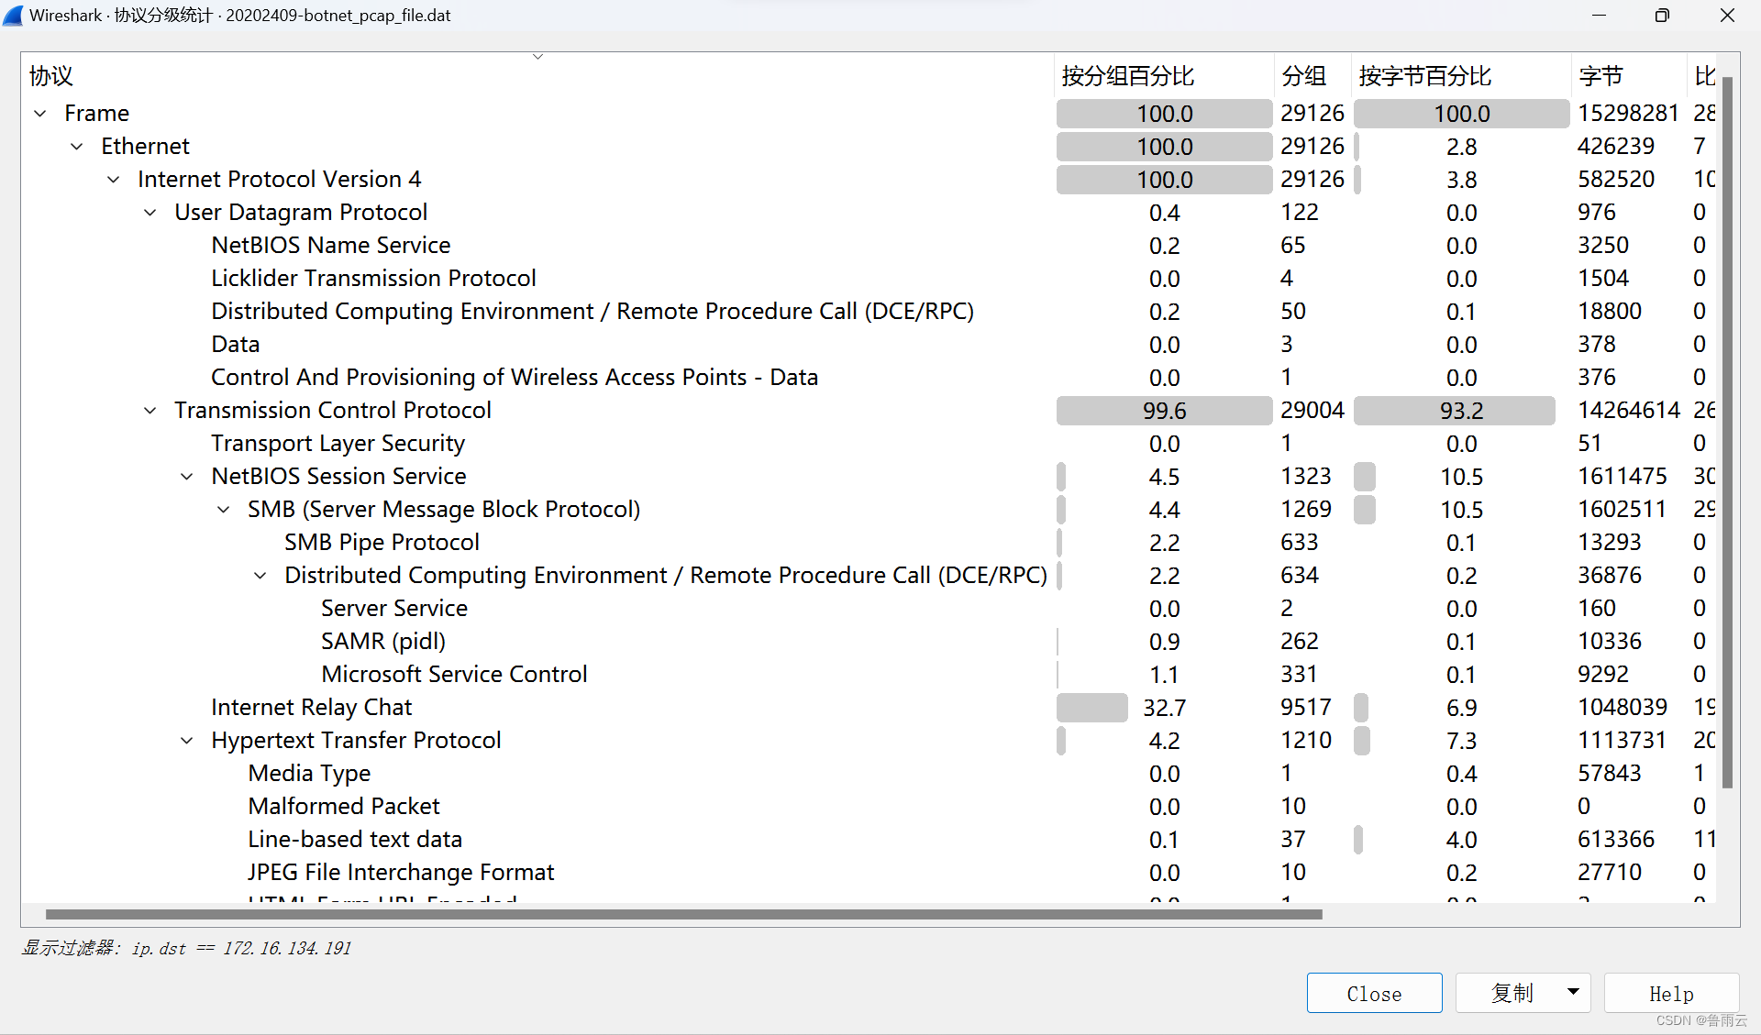The width and height of the screenshot is (1761, 1035).
Task: Select the Malformed Packet row
Action: pyautogui.click(x=869, y=807)
